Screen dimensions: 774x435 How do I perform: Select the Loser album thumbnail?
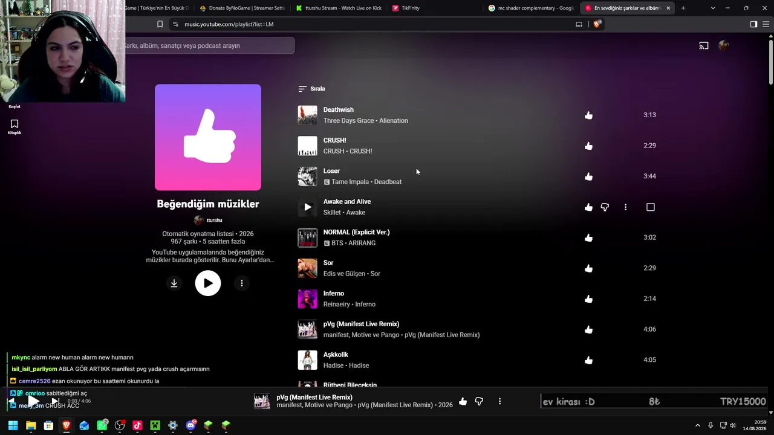(x=307, y=176)
